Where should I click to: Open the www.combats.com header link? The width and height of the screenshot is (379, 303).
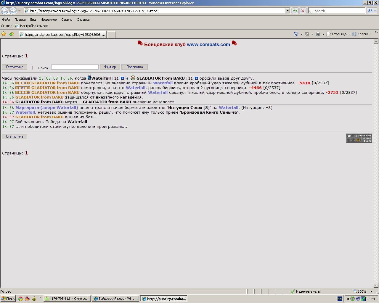208,44
